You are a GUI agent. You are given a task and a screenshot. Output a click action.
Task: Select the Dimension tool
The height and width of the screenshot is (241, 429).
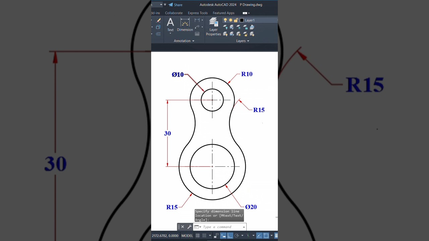coord(185,24)
